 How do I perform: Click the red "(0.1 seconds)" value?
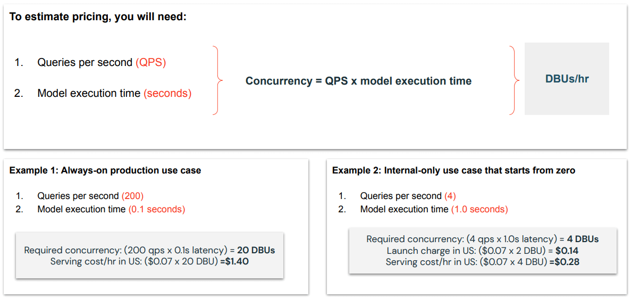(157, 209)
